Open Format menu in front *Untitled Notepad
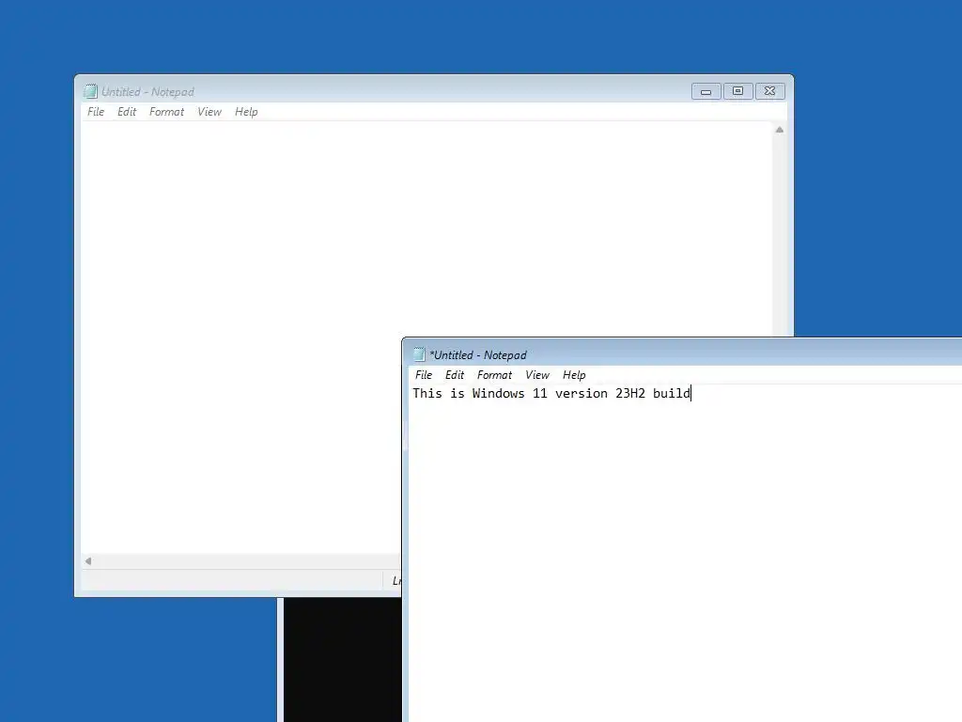Viewport: 962px width, 722px height. point(494,375)
